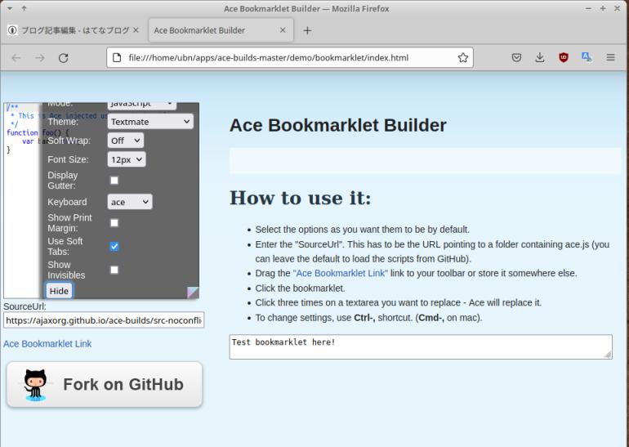Open the Soft Wrap dropdown

click(x=126, y=141)
